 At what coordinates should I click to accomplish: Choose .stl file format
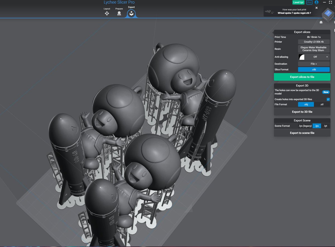click(x=322, y=104)
